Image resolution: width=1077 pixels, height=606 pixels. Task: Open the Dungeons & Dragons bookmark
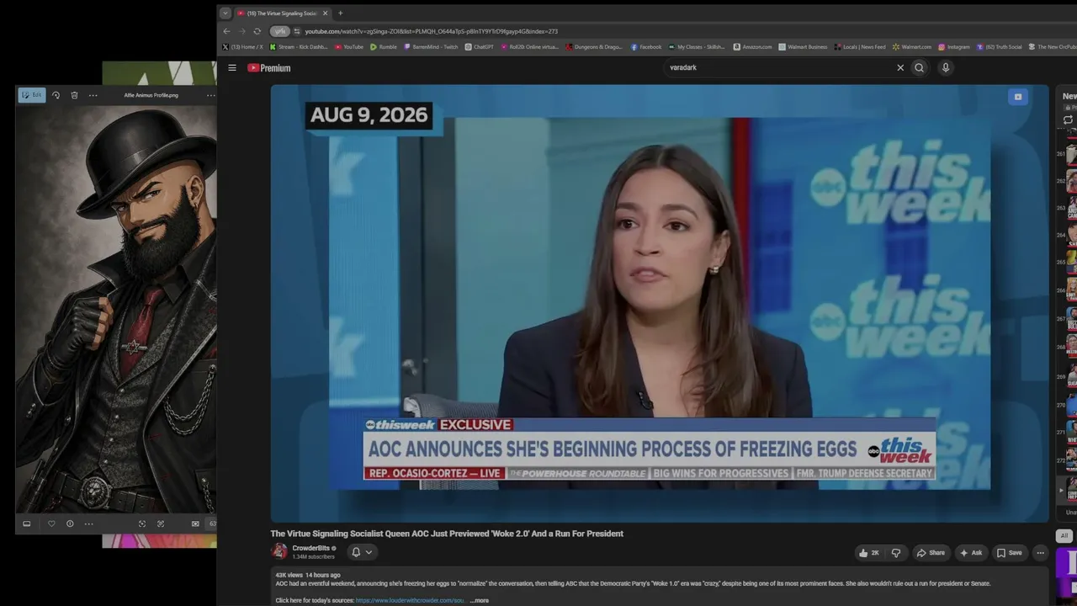point(594,47)
